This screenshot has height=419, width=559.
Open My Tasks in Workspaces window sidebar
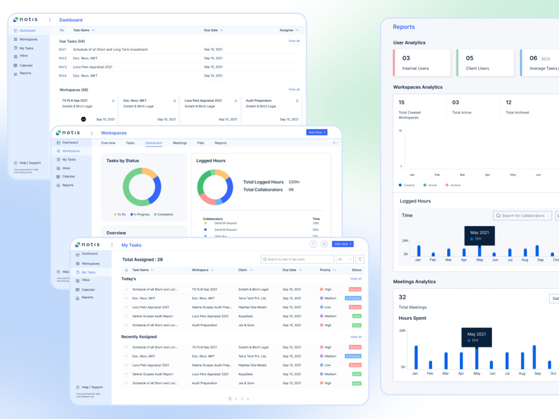69,160
